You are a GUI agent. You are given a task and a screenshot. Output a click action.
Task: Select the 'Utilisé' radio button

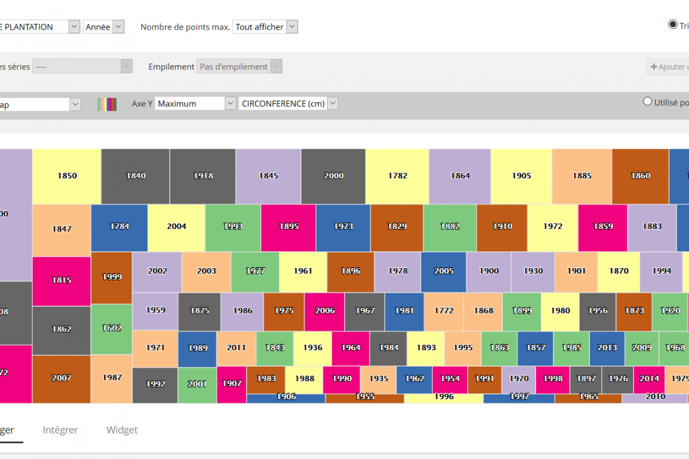pyautogui.click(x=648, y=101)
